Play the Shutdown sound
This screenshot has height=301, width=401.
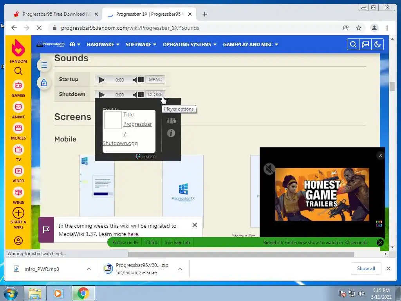click(x=101, y=95)
